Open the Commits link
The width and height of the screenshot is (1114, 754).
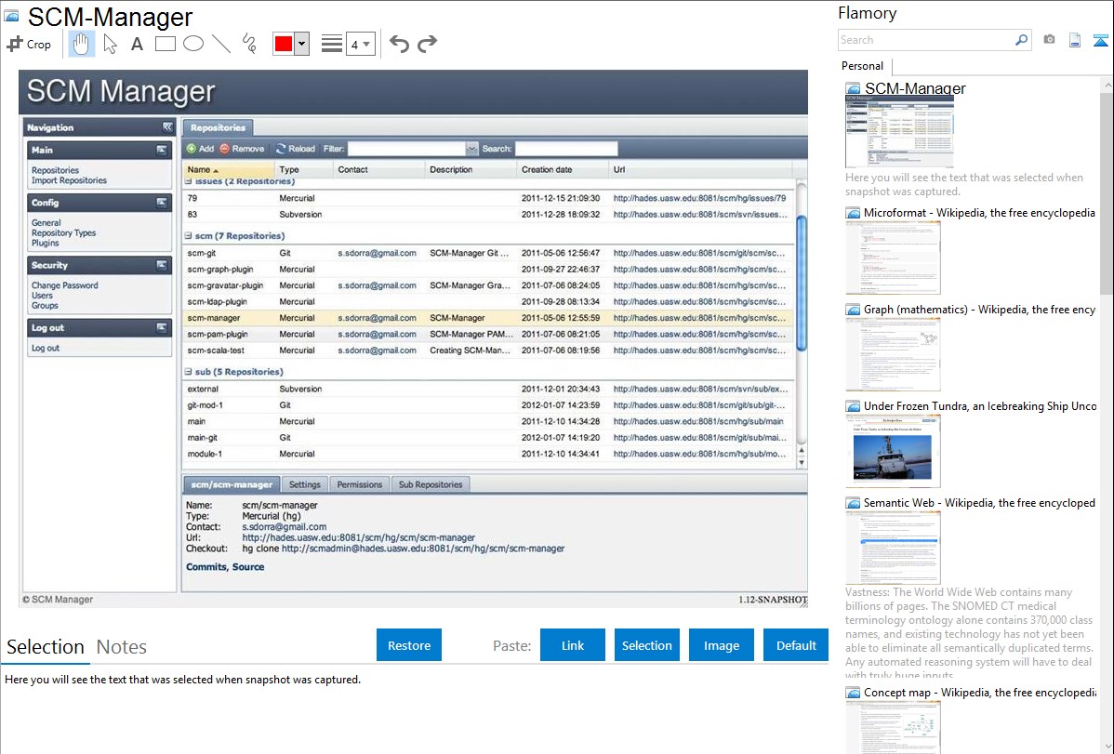pyautogui.click(x=206, y=567)
